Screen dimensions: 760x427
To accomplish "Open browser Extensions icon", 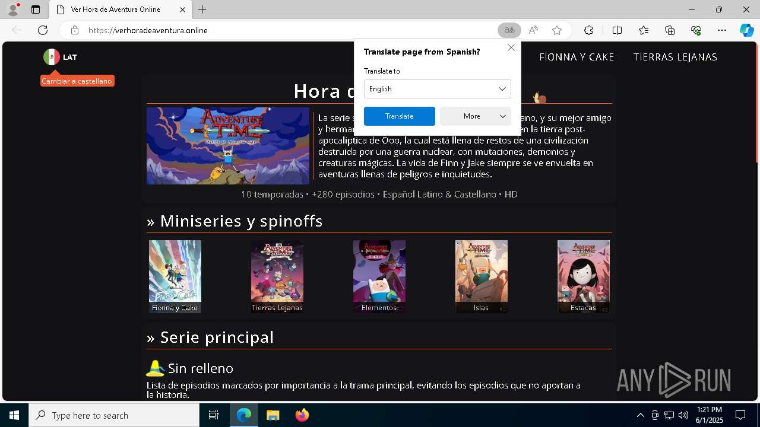I will tap(588, 30).
